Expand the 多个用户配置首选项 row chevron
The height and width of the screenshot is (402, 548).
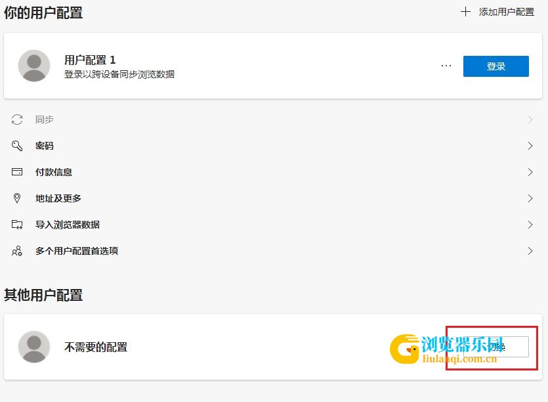[530, 251]
